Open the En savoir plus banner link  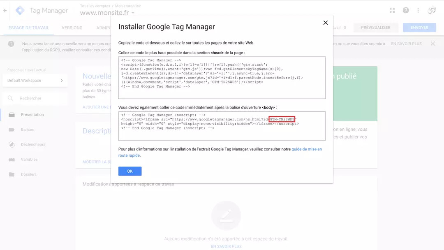click(406, 44)
